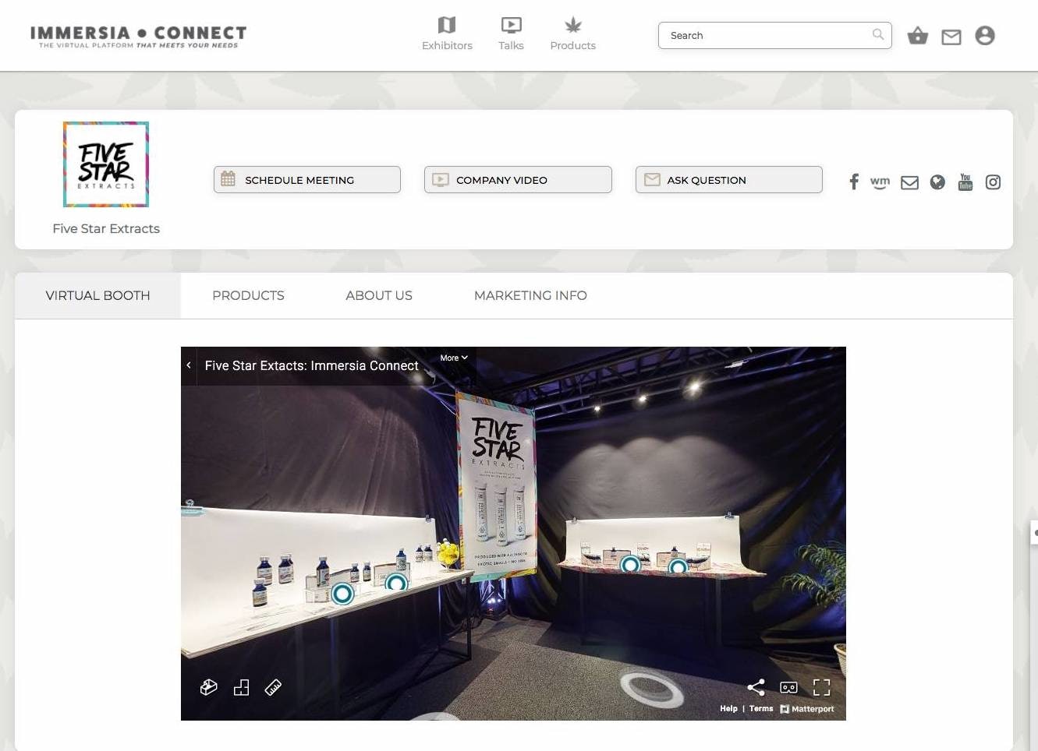Open the Instagram profile
The width and height of the screenshot is (1038, 751).
click(x=993, y=182)
